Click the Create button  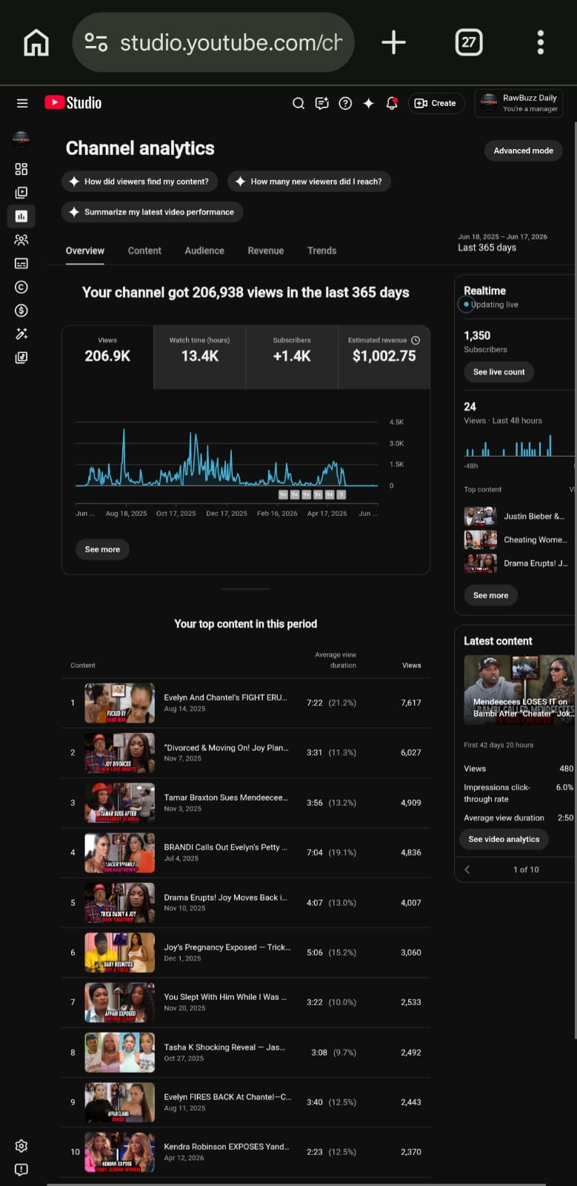tap(436, 103)
